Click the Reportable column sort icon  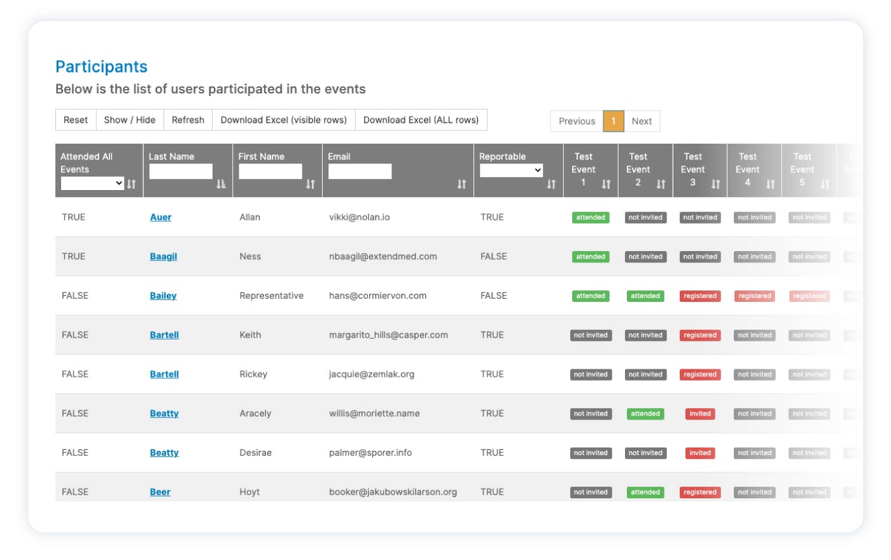551,184
